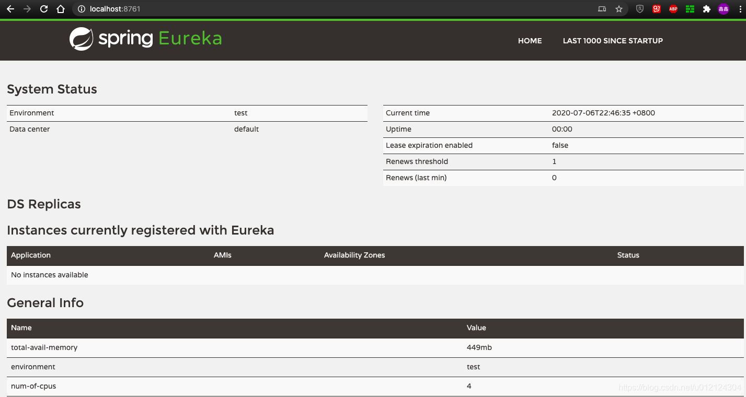The width and height of the screenshot is (746, 397).
Task: Click the System Status heading
Action: pos(52,89)
